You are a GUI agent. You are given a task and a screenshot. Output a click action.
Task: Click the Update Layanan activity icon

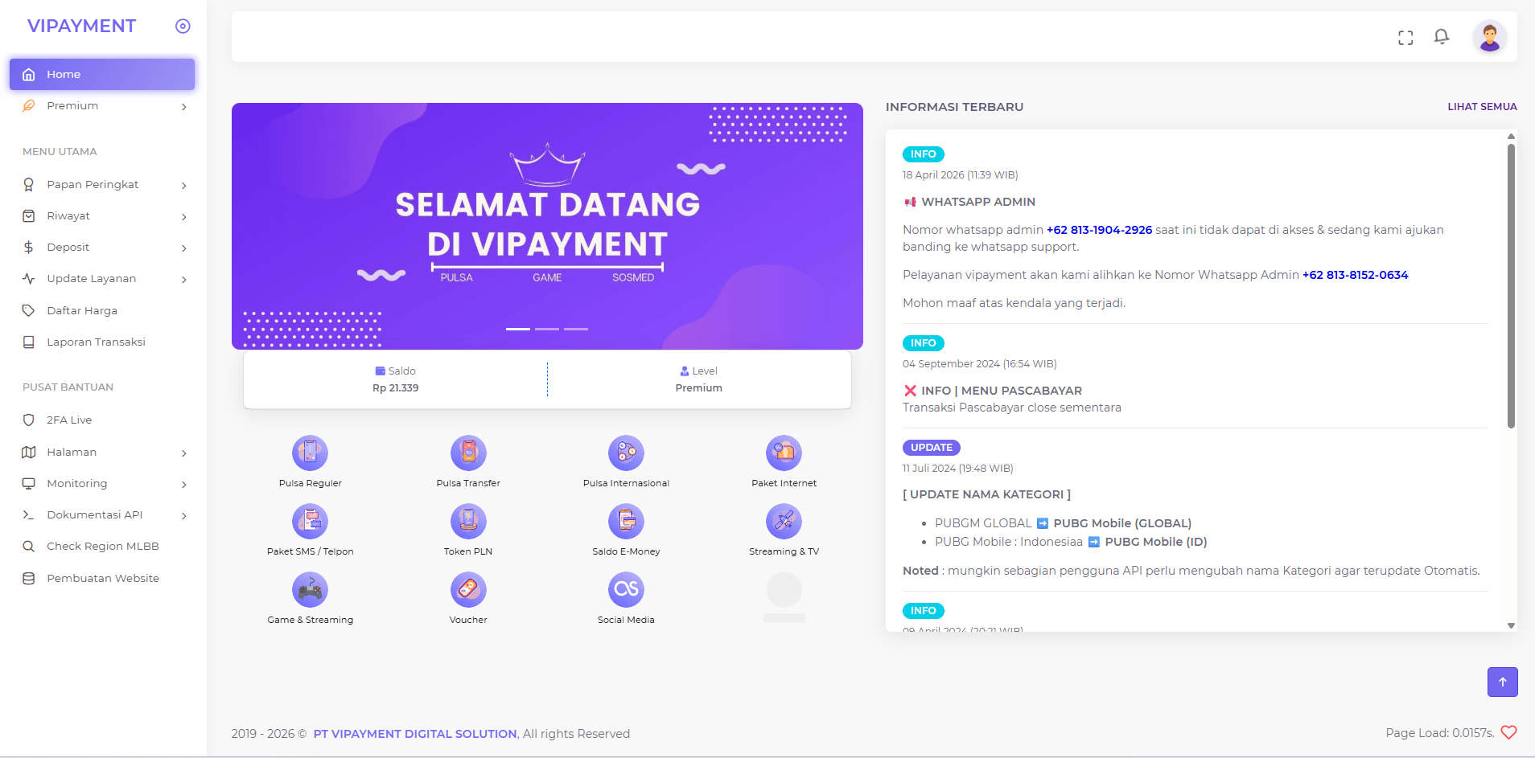click(x=29, y=278)
